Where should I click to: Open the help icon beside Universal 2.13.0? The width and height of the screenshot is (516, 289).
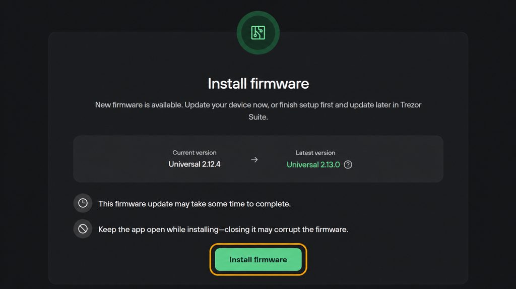348,165
